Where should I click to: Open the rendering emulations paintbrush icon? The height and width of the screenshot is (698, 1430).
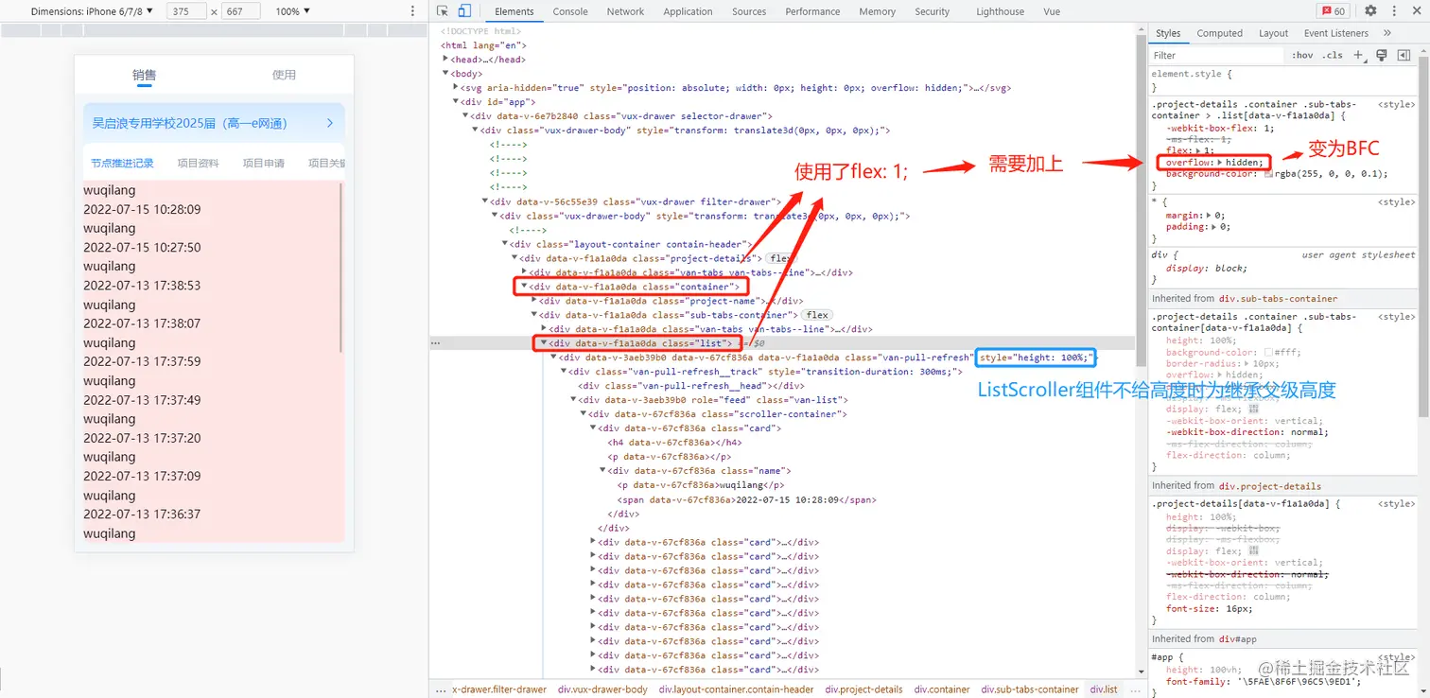[x=1382, y=55]
